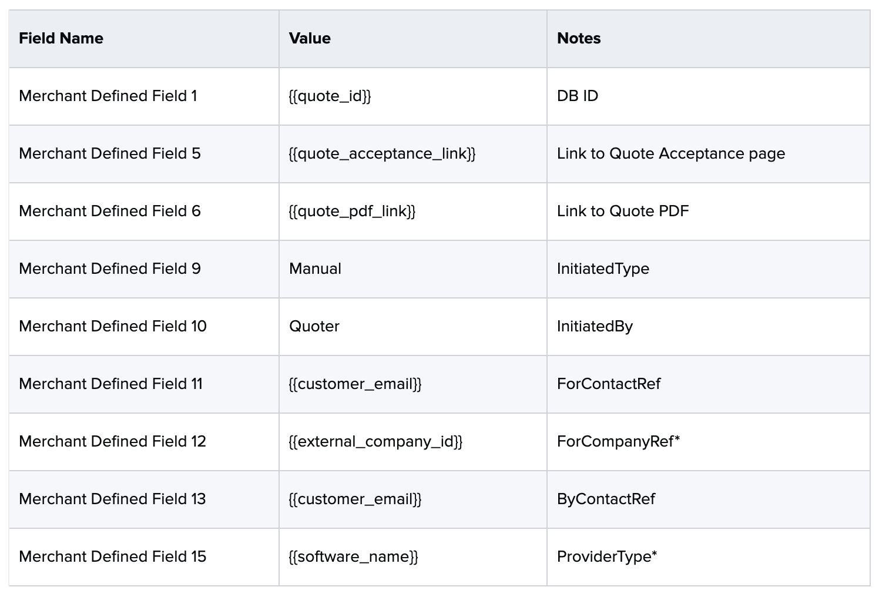Select the ForCompanyRef* note
The width and height of the screenshot is (879, 597).
(x=618, y=441)
